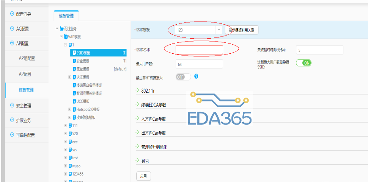Click the green arrow beside 其它
The width and height of the screenshot is (368, 182).
(x=137, y=160)
